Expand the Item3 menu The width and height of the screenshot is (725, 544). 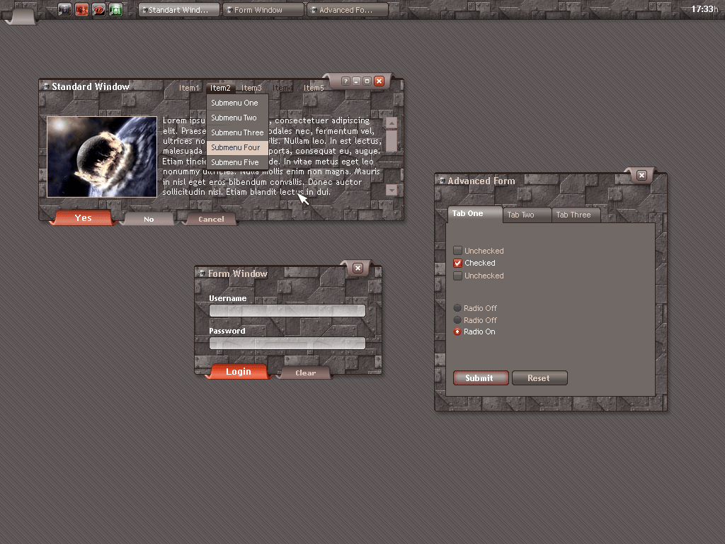pyautogui.click(x=251, y=88)
